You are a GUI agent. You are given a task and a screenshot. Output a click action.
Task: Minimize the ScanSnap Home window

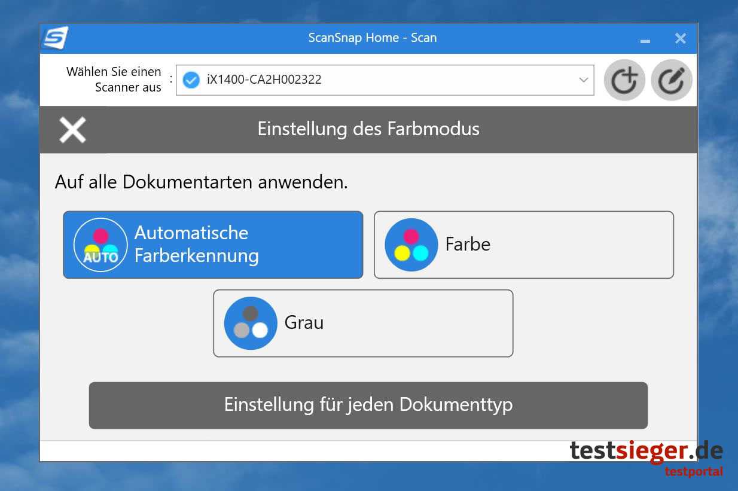pos(645,39)
